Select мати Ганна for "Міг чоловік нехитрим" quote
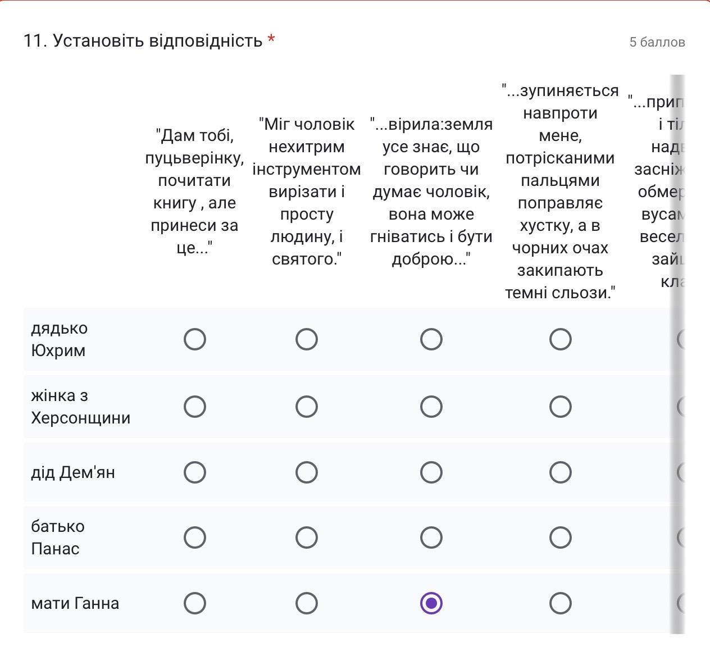 (x=307, y=603)
